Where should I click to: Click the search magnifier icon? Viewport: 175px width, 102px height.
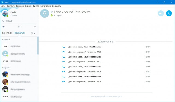[x=4, y=21]
